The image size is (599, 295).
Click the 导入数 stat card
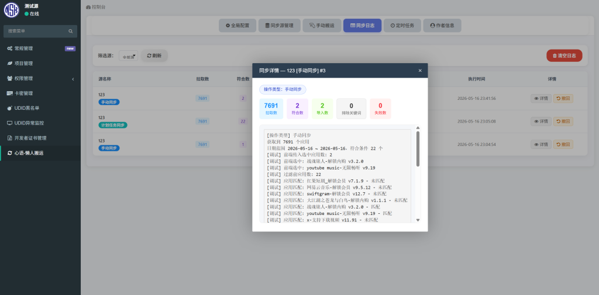pos(322,109)
